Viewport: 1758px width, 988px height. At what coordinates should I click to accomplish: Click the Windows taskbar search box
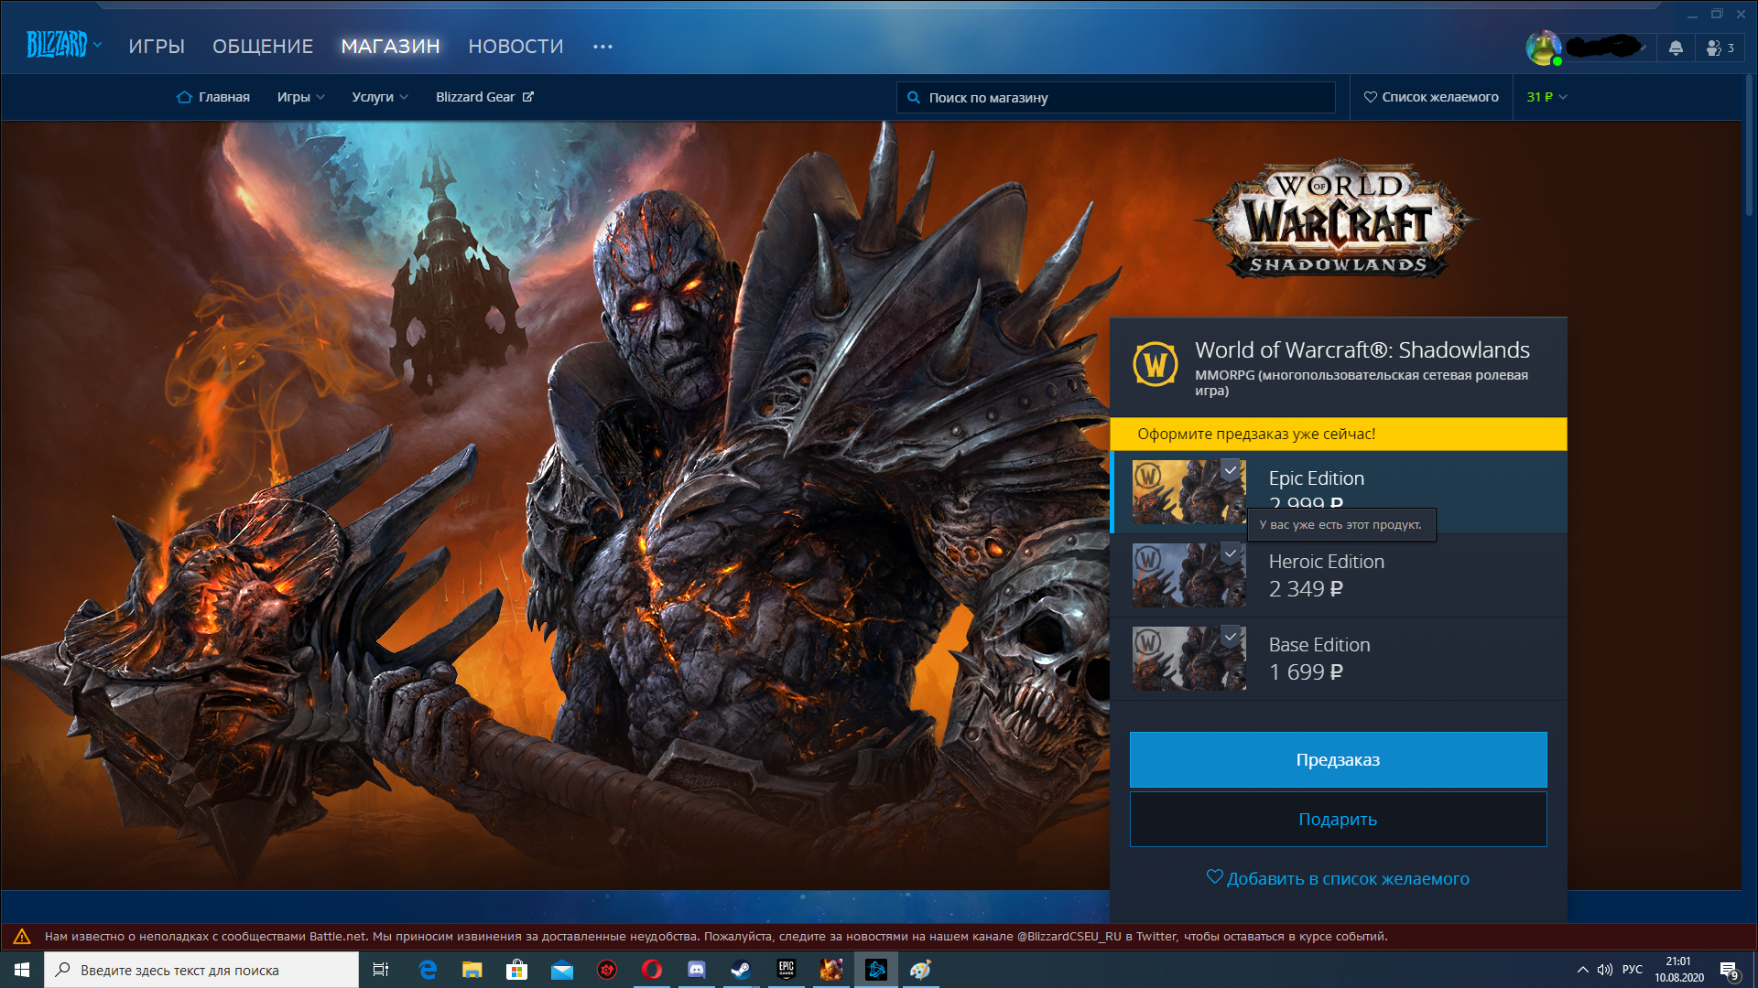coord(201,970)
